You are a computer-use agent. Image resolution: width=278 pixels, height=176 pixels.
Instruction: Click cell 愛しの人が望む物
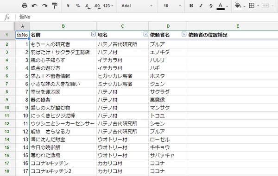click(x=63, y=108)
